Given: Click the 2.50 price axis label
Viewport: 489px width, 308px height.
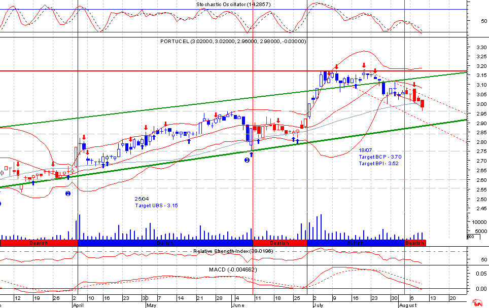Looking at the screenshot, I should (x=481, y=199).
